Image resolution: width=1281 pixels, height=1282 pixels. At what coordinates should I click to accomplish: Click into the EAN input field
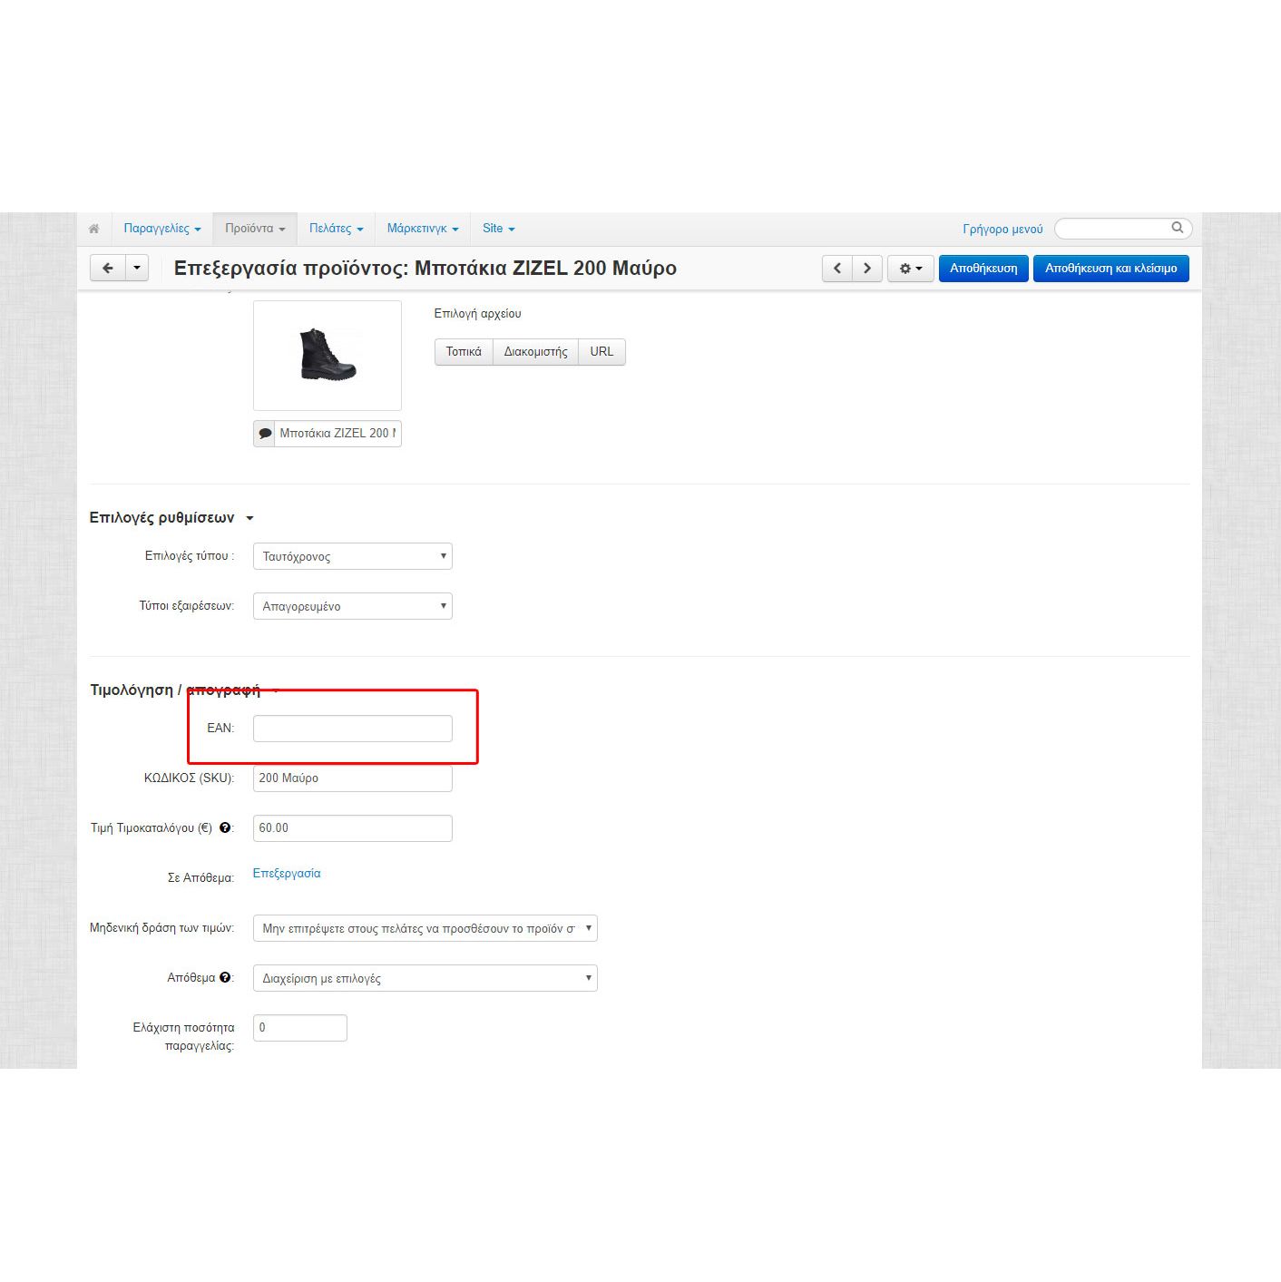352,729
